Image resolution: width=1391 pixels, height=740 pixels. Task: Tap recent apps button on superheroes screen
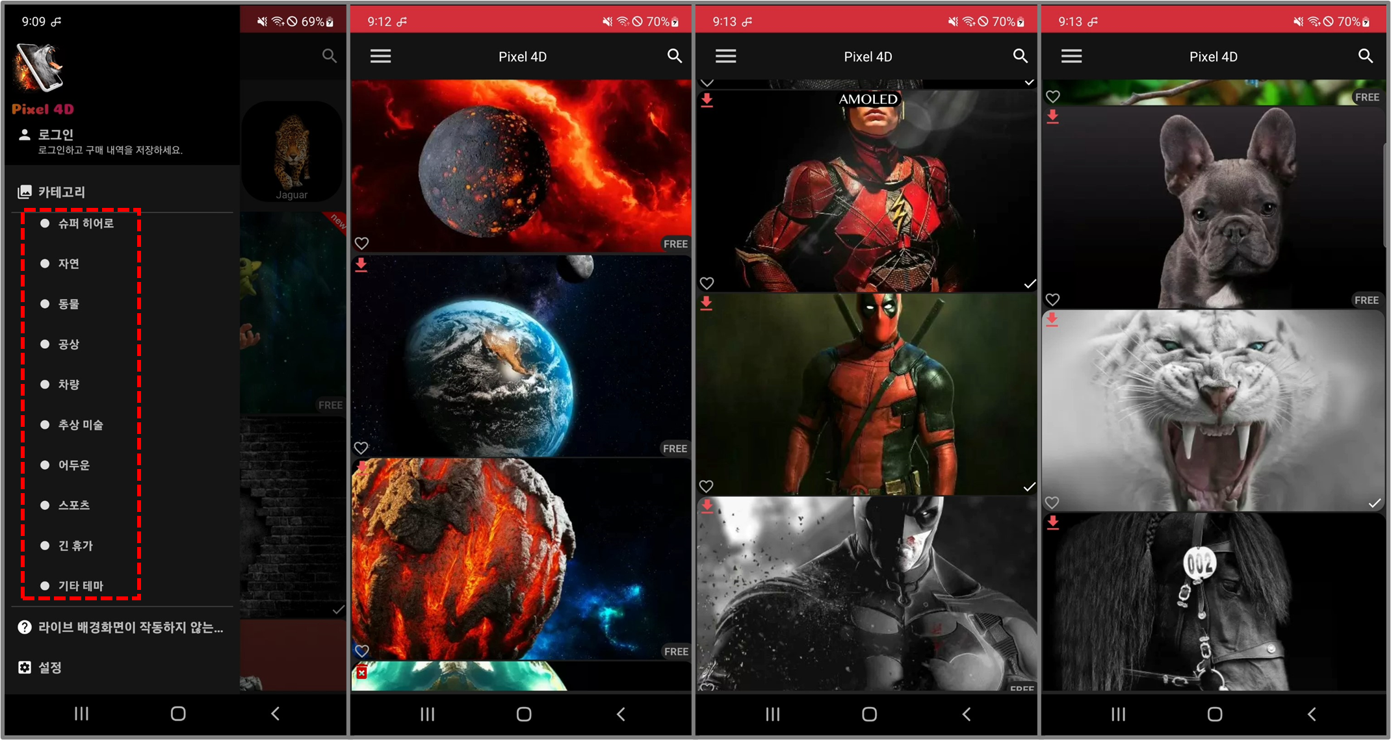772,715
